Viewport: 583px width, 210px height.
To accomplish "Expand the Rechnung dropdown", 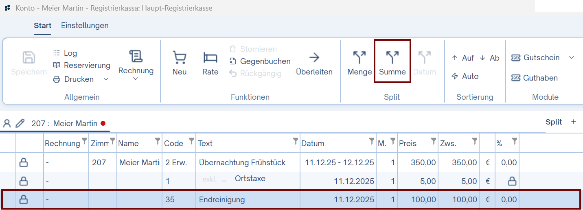I will [x=136, y=79].
